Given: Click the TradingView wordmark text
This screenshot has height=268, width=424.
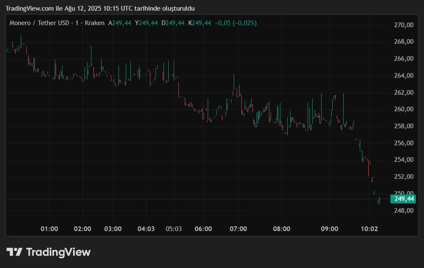Looking at the screenshot, I should click(x=58, y=252).
